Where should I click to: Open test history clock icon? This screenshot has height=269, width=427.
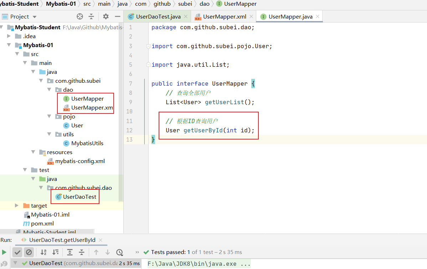(x=119, y=252)
